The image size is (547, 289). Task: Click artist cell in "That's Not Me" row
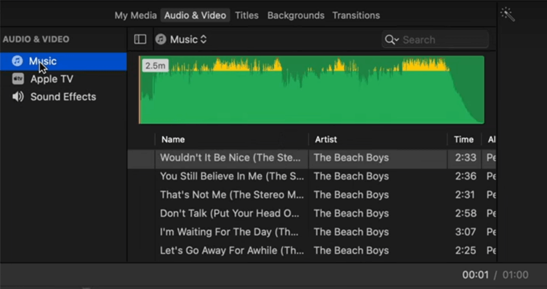click(351, 195)
